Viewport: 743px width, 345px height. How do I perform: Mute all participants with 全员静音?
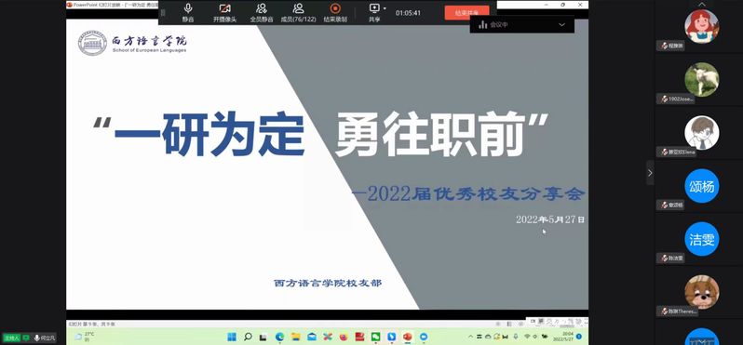pos(261,12)
